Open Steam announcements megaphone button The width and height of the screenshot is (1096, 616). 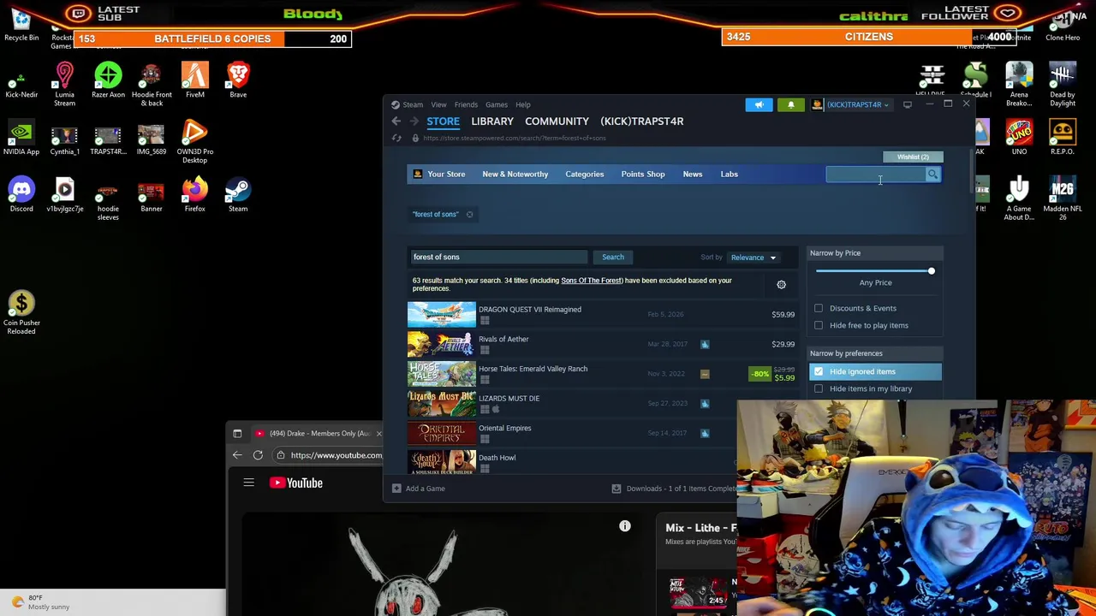pos(759,104)
